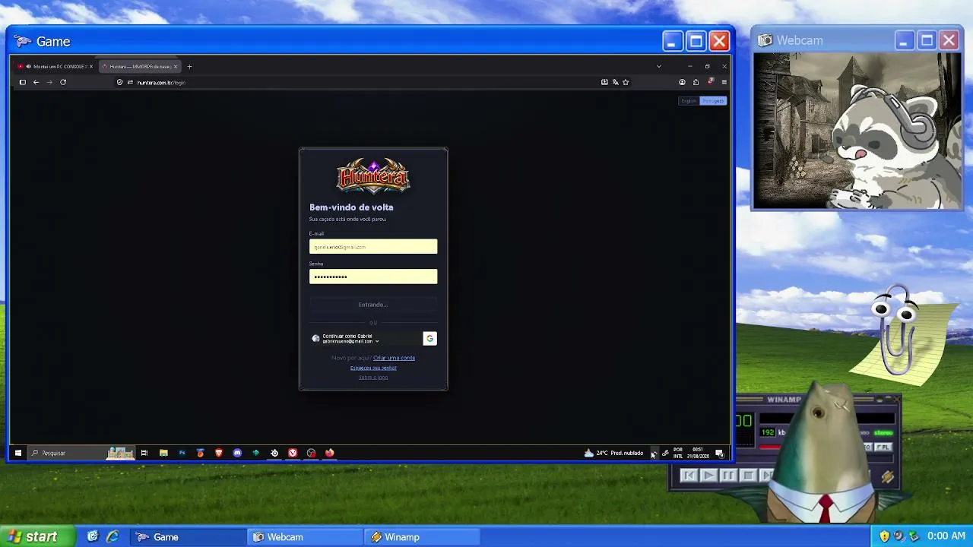Click Winamp pause button

click(728, 476)
